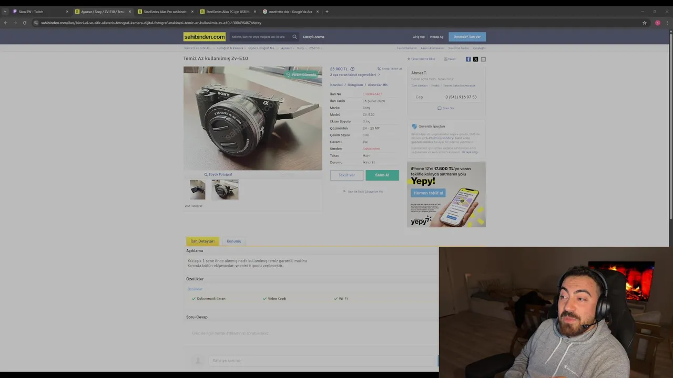Click Favorilerime Ekle star
This screenshot has height=378, width=673.
pos(409,59)
